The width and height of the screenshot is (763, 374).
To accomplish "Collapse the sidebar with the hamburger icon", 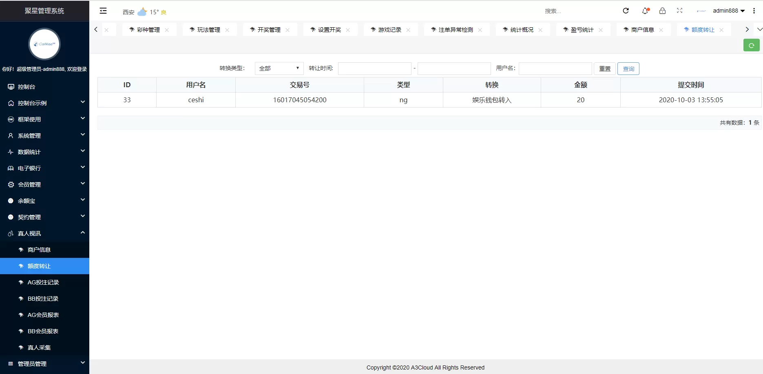I will coord(103,11).
